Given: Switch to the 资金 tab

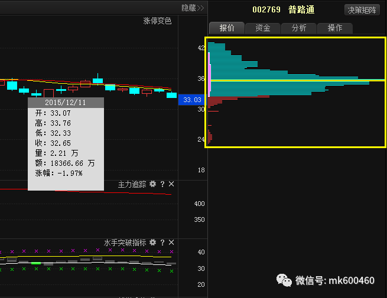Looking at the screenshot, I should (x=263, y=28).
